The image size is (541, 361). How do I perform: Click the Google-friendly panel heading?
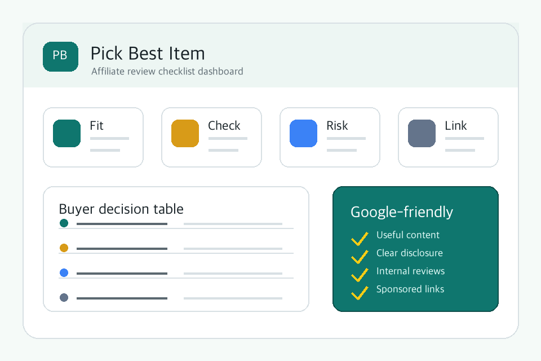point(402,212)
